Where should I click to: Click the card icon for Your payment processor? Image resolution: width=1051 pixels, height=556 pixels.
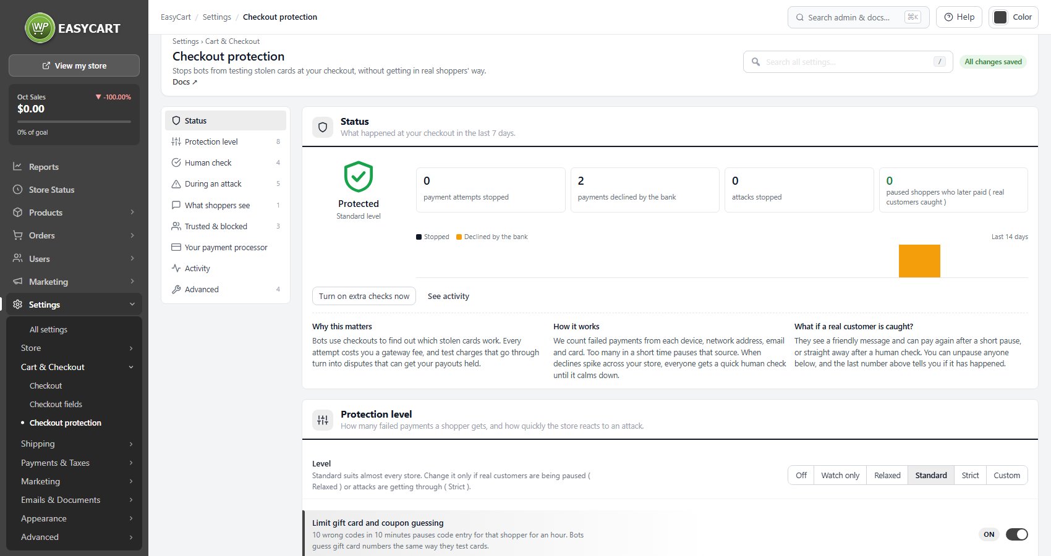pos(176,247)
